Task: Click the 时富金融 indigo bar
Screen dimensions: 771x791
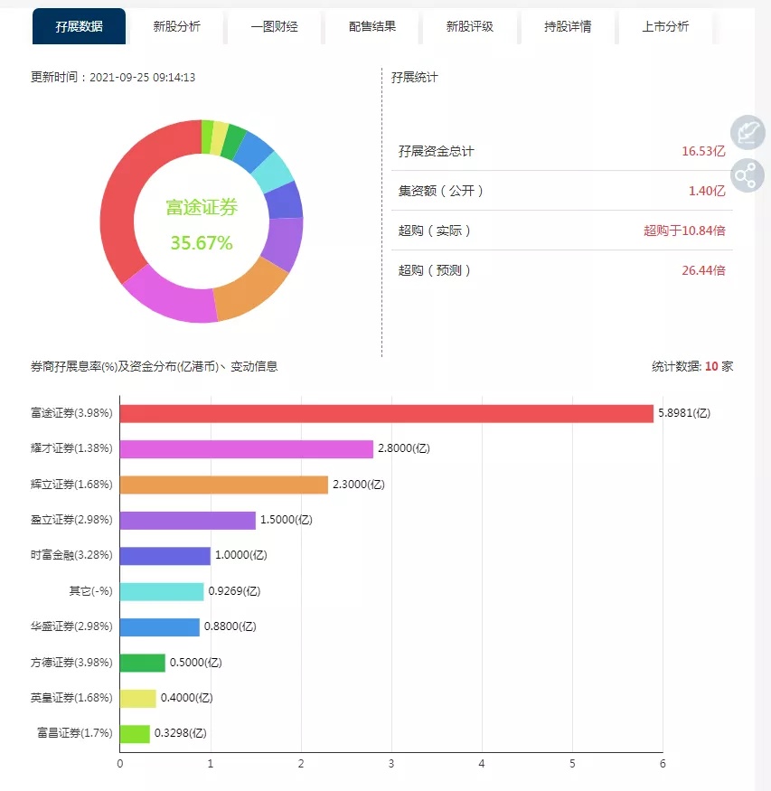Action: point(165,555)
